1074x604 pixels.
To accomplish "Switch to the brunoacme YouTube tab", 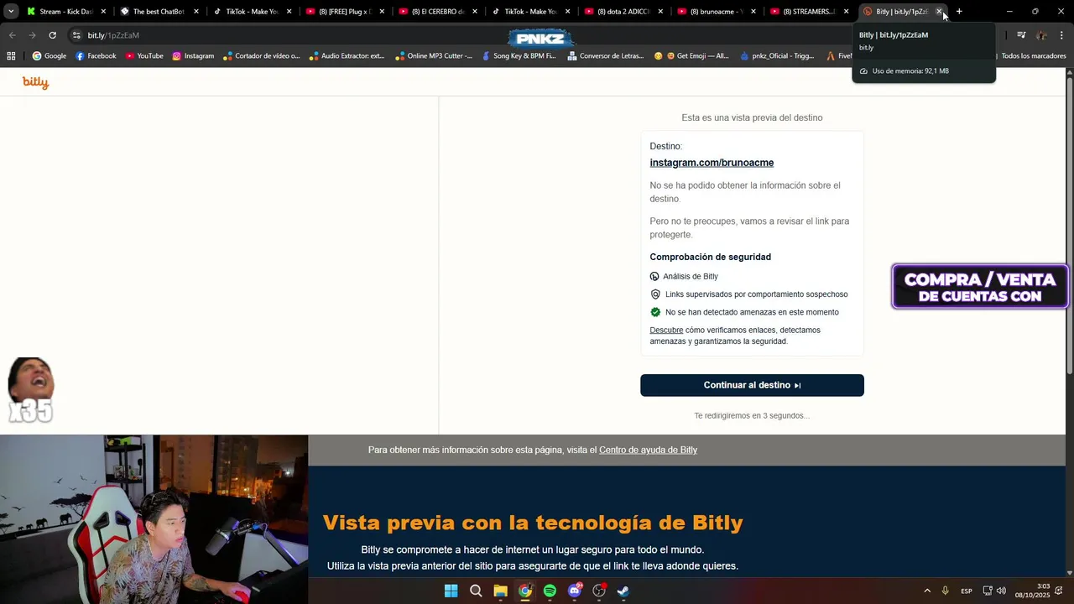I will coord(716,12).
